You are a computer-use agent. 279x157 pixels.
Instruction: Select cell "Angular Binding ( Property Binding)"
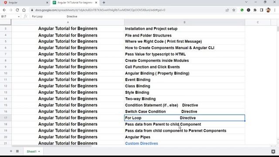pos(184,73)
